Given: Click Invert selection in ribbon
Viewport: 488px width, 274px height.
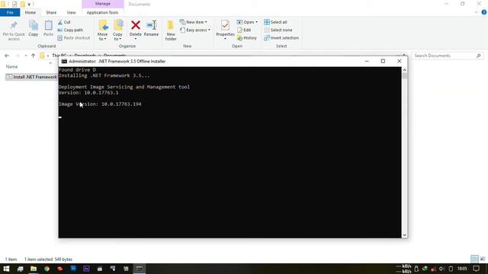Looking at the screenshot, I should (x=281, y=38).
